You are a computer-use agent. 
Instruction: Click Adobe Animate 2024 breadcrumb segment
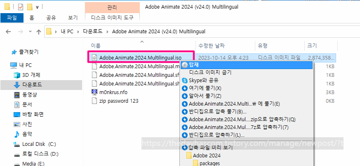tap(159, 32)
